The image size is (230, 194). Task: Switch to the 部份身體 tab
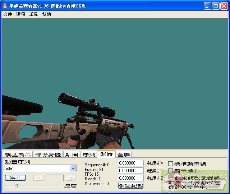48,154
